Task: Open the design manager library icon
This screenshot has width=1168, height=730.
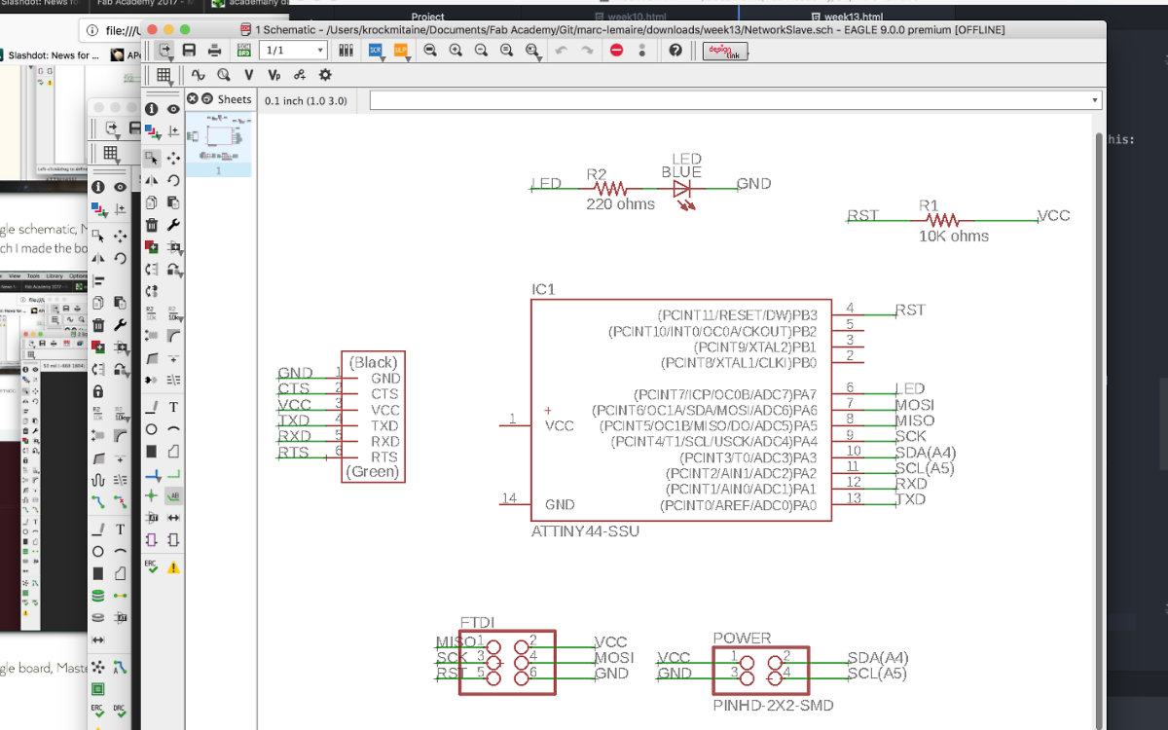Action: (x=347, y=50)
